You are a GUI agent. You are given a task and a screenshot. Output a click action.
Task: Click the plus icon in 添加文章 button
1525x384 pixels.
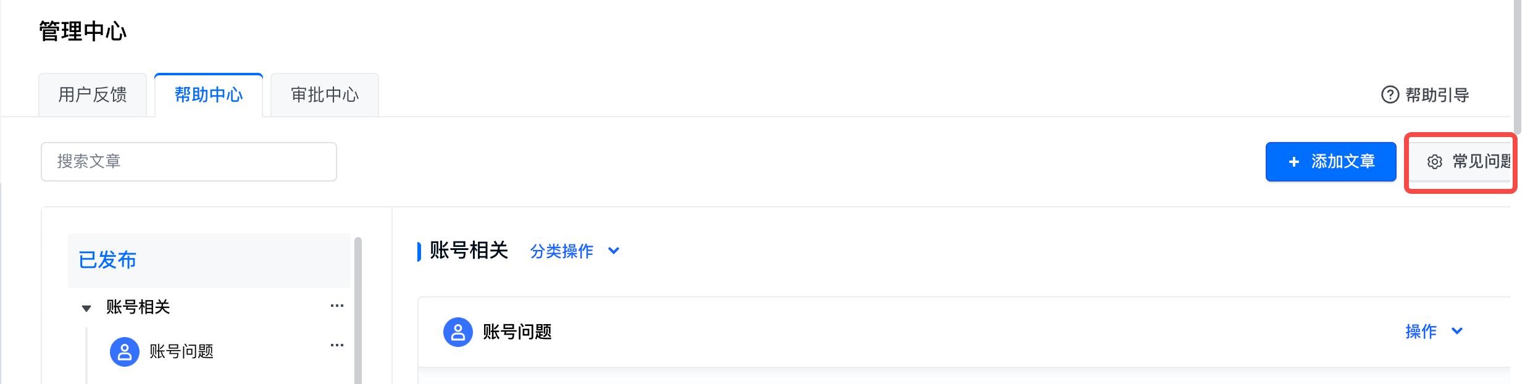click(x=1294, y=162)
